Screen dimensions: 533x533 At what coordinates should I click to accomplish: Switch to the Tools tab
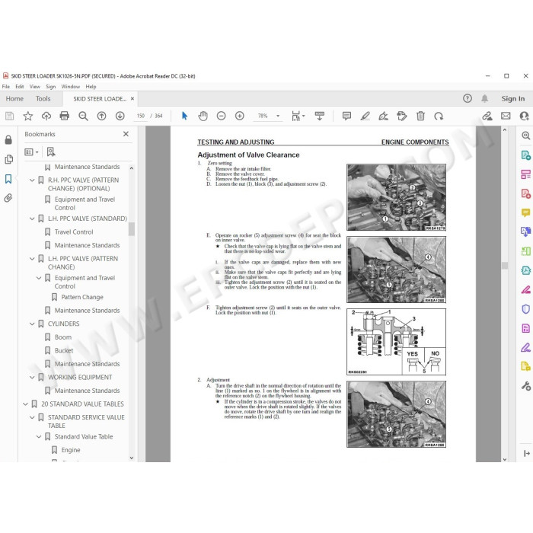tap(43, 98)
